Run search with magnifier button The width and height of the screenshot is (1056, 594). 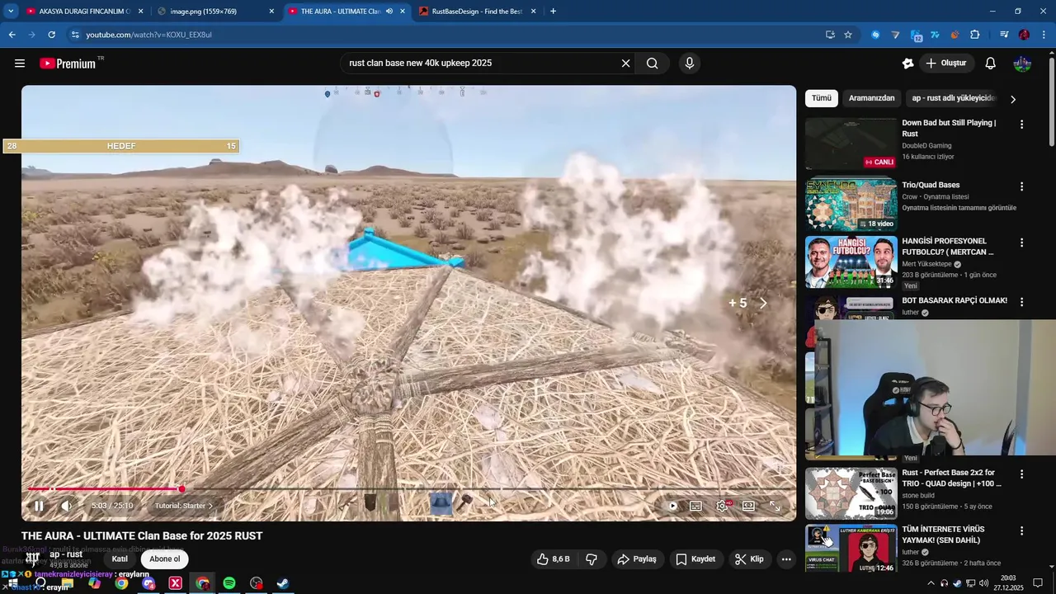652,64
